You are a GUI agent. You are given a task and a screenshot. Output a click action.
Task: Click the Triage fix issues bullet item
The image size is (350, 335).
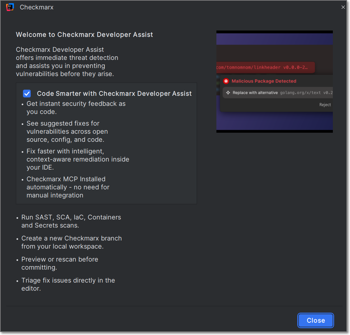[x=68, y=285]
